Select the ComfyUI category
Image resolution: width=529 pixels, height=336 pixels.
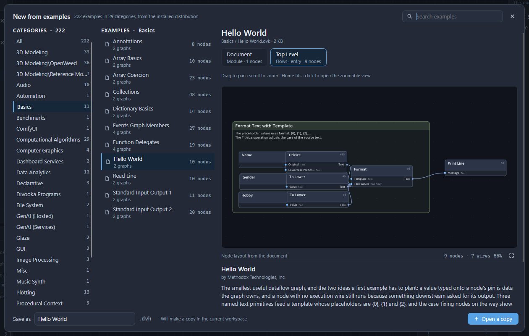[x=52, y=129]
